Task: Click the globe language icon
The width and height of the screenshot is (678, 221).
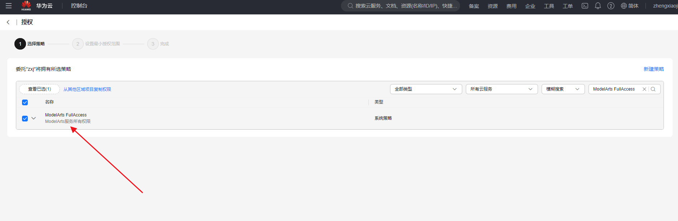Action: tap(624, 6)
